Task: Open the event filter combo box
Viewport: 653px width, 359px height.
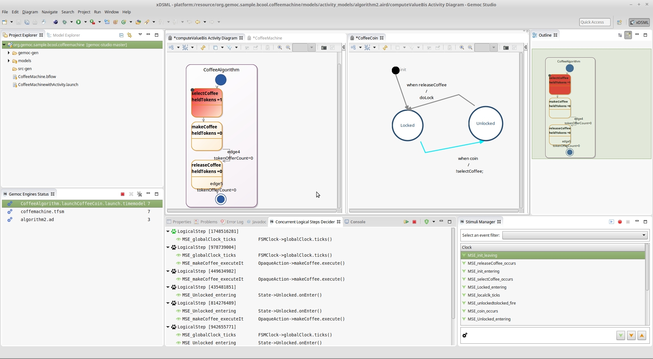Action: 575,235
